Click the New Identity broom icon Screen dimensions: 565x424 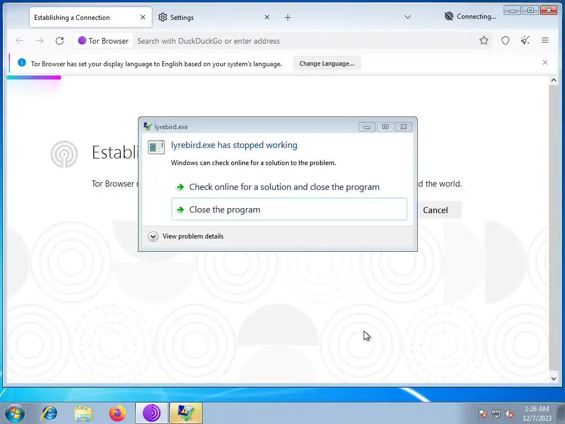click(525, 40)
